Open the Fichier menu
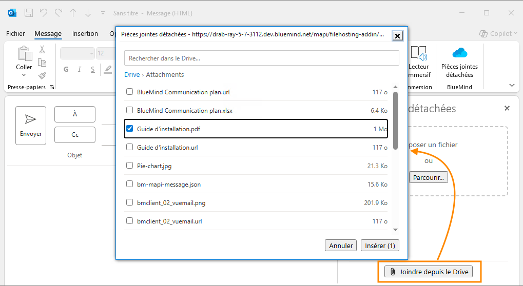The image size is (523, 286). click(x=15, y=34)
